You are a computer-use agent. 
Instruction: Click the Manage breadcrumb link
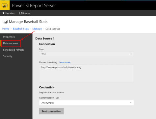(37, 29)
